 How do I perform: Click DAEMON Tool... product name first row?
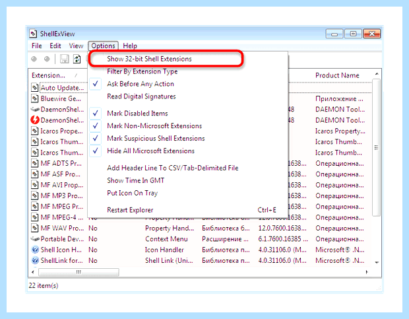(x=340, y=110)
